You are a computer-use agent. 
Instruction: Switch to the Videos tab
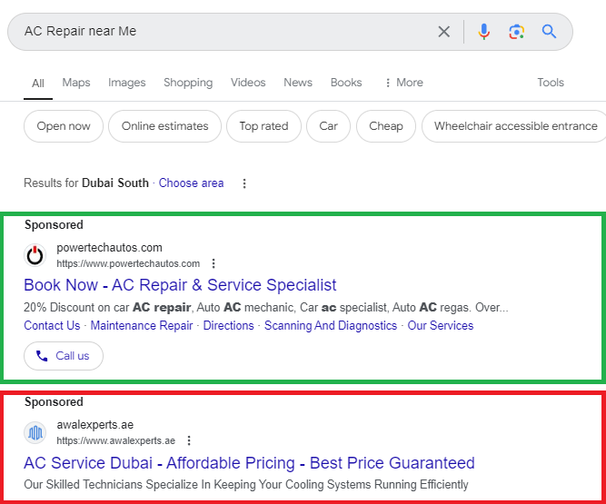248,83
